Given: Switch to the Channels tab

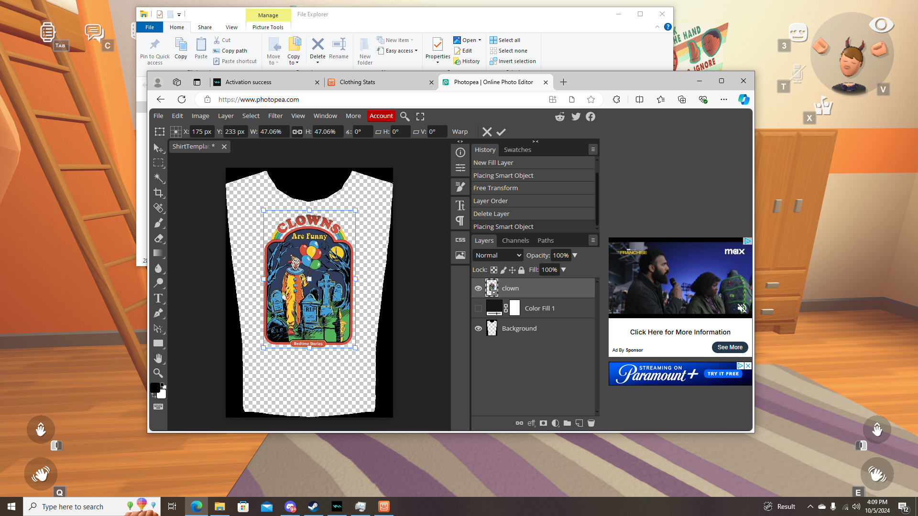Looking at the screenshot, I should 515,241.
